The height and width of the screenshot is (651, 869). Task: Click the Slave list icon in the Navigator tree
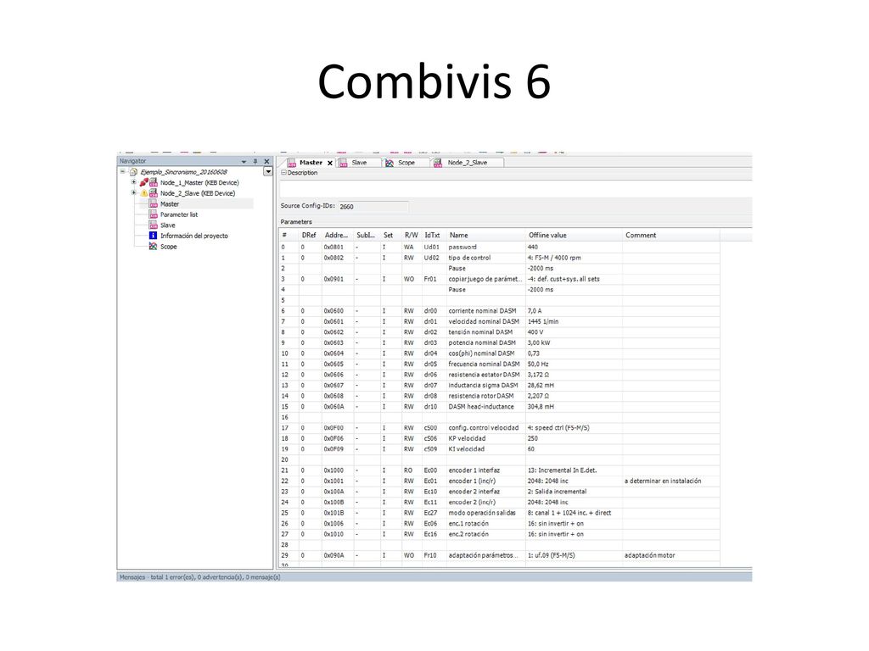153,225
